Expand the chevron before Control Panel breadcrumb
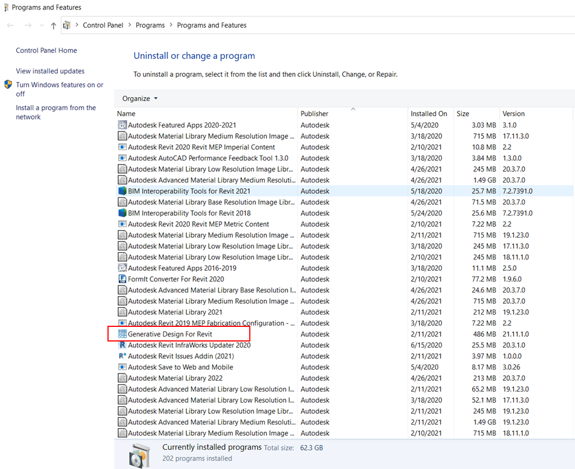The width and height of the screenshot is (575, 469). (x=77, y=25)
